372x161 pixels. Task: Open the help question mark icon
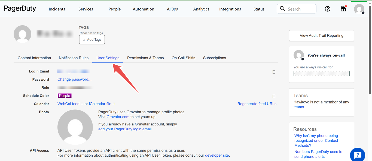tap(327, 9)
